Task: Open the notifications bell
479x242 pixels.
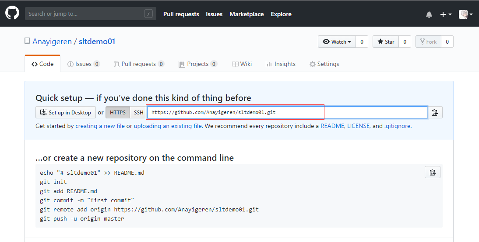Action: (x=429, y=14)
